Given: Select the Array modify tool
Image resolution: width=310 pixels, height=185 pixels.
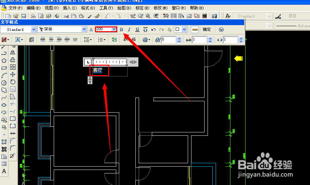Looking at the screenshot, I should [x=13, y=67].
